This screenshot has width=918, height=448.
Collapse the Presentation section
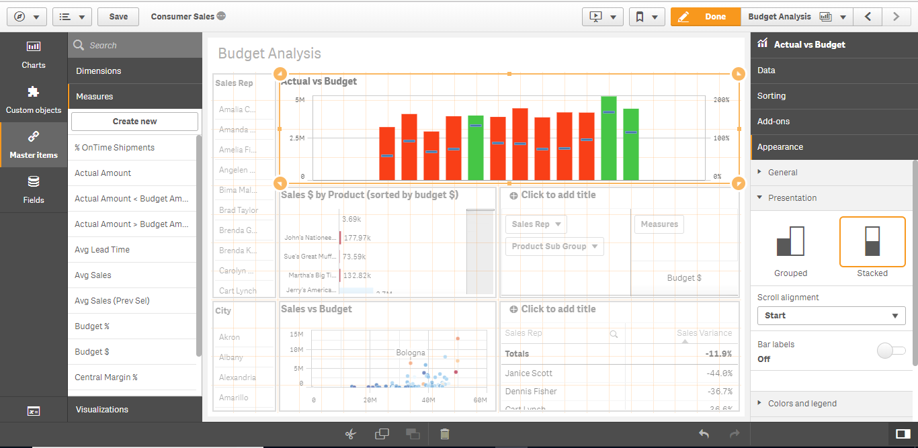[x=831, y=198]
